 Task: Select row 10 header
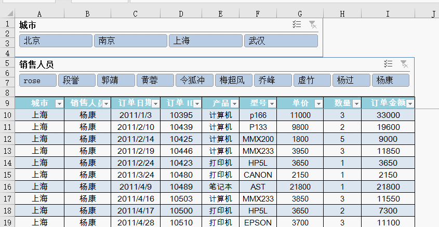pos(7,115)
